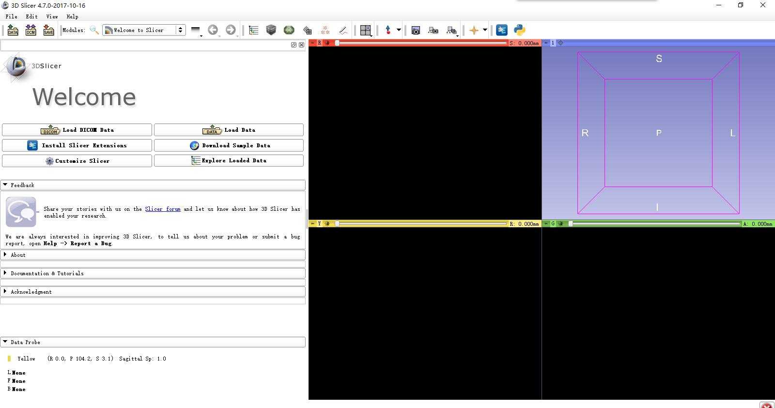Click the SAVE toolbar icon

[x=48, y=30]
